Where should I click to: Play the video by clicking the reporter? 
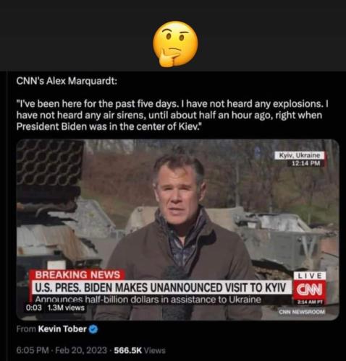[178, 217]
